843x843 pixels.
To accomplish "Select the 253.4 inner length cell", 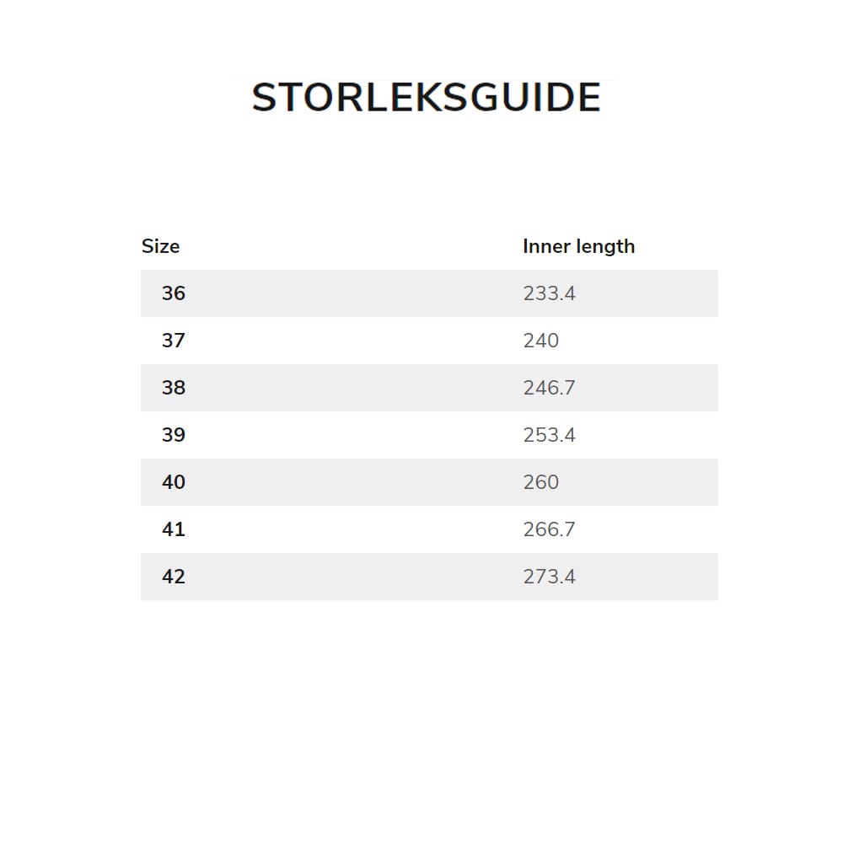I will (549, 435).
